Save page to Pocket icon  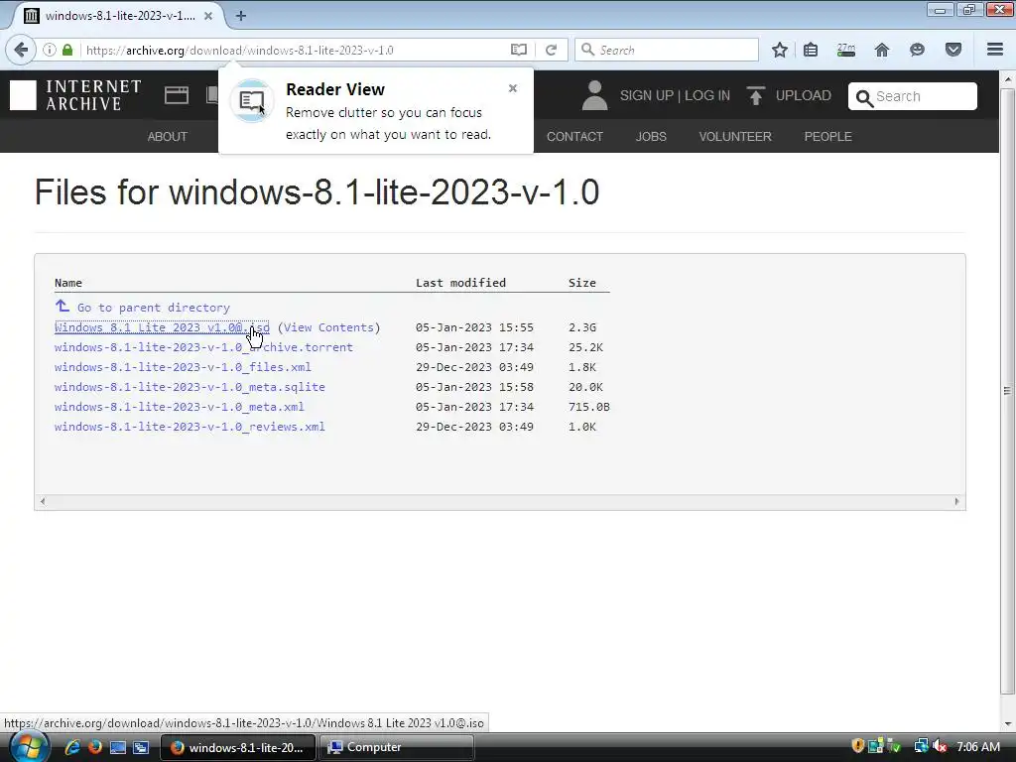click(x=953, y=50)
